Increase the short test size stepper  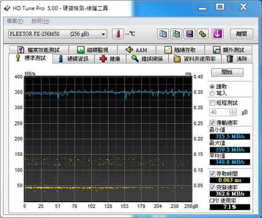point(232,110)
